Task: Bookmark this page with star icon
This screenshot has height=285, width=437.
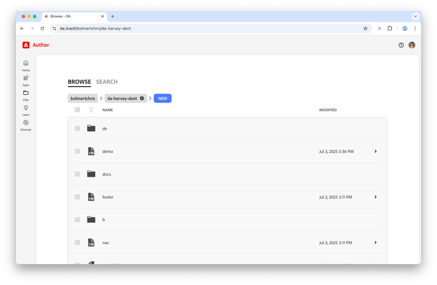Action: pyautogui.click(x=365, y=29)
